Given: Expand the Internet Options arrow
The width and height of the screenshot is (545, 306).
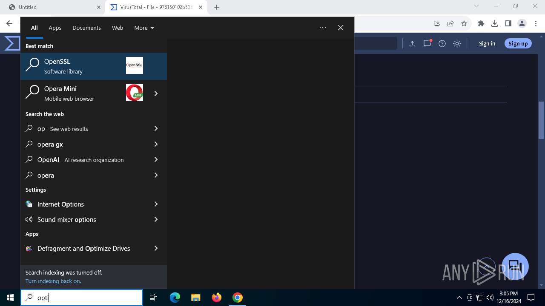Looking at the screenshot, I should click(x=156, y=204).
